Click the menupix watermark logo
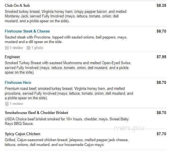180x152 pixels. pos(129,128)
